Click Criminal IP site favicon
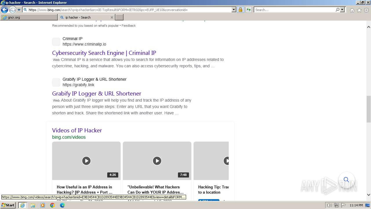Screen dimensions: 371x209 point(56,42)
